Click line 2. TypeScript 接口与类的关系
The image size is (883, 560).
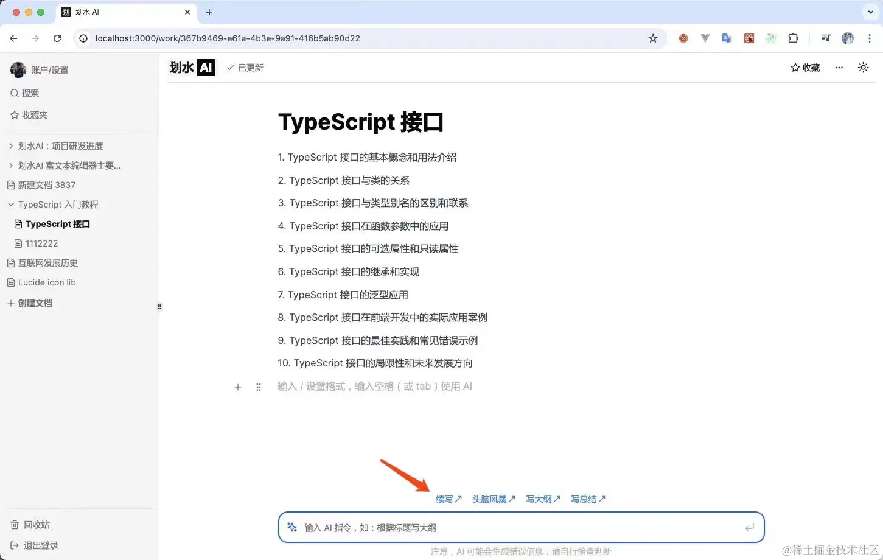(344, 181)
